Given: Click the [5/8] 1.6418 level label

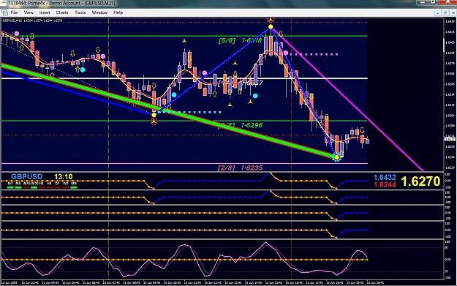Looking at the screenshot, I should click(x=241, y=40).
